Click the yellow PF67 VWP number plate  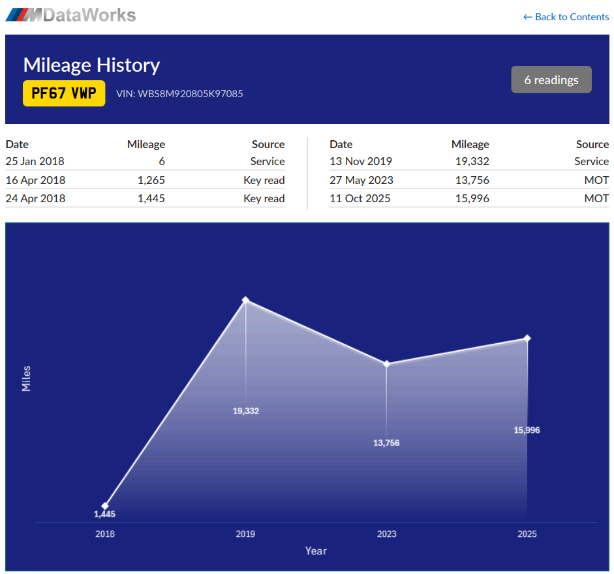(63, 93)
